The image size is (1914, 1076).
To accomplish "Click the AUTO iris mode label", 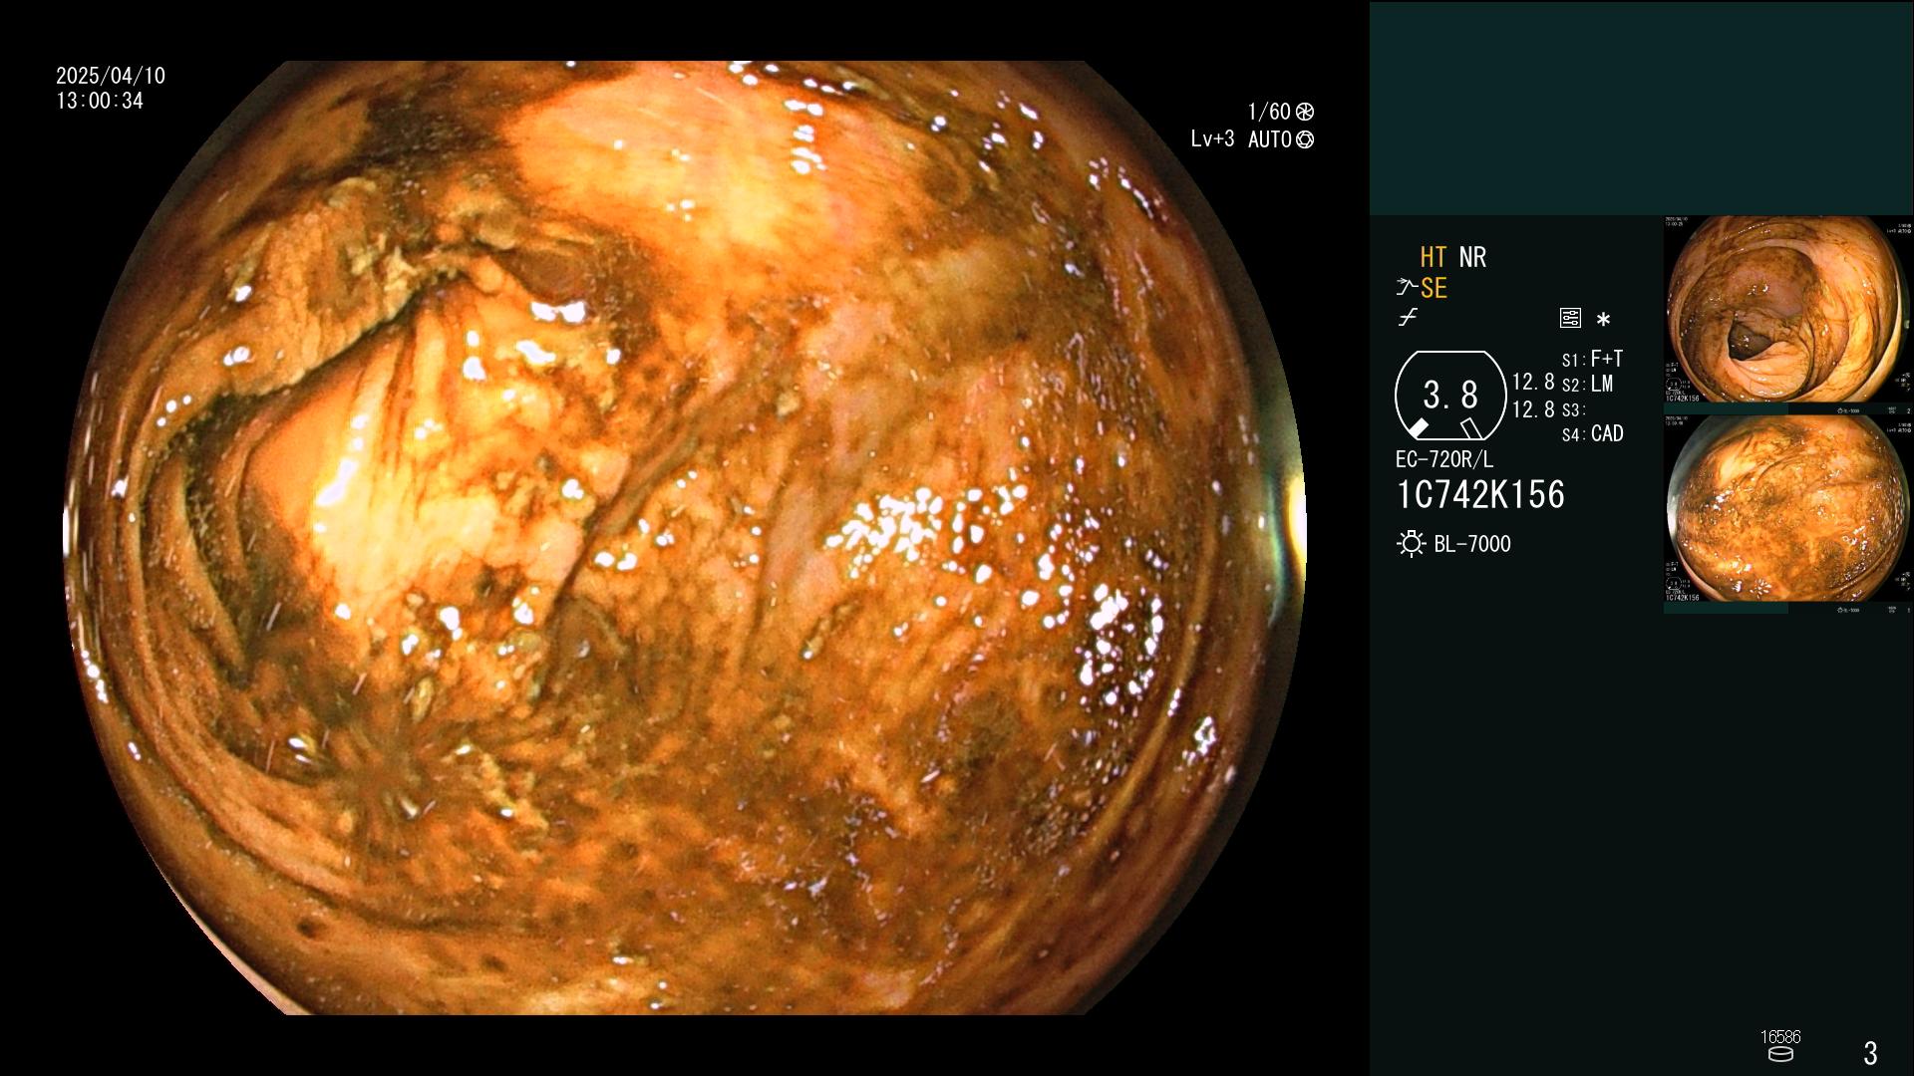I will tap(1269, 139).
